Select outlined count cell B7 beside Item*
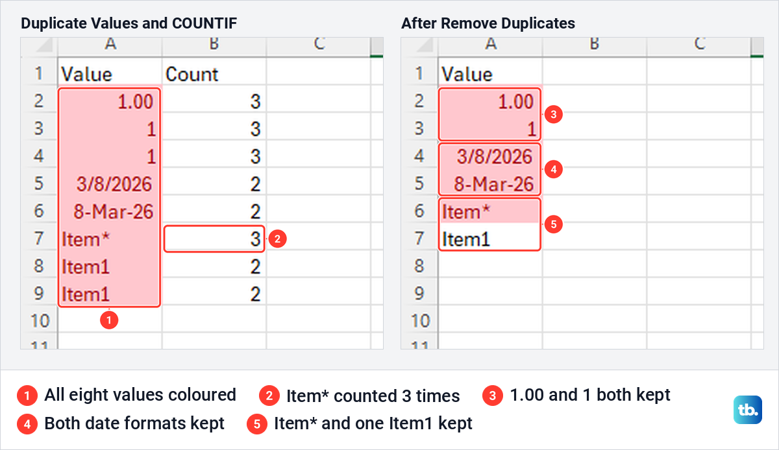Viewport: 779px width, 450px height. click(214, 239)
